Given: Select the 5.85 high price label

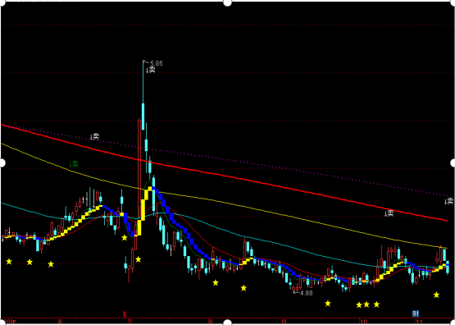Looking at the screenshot, I should 157,63.
